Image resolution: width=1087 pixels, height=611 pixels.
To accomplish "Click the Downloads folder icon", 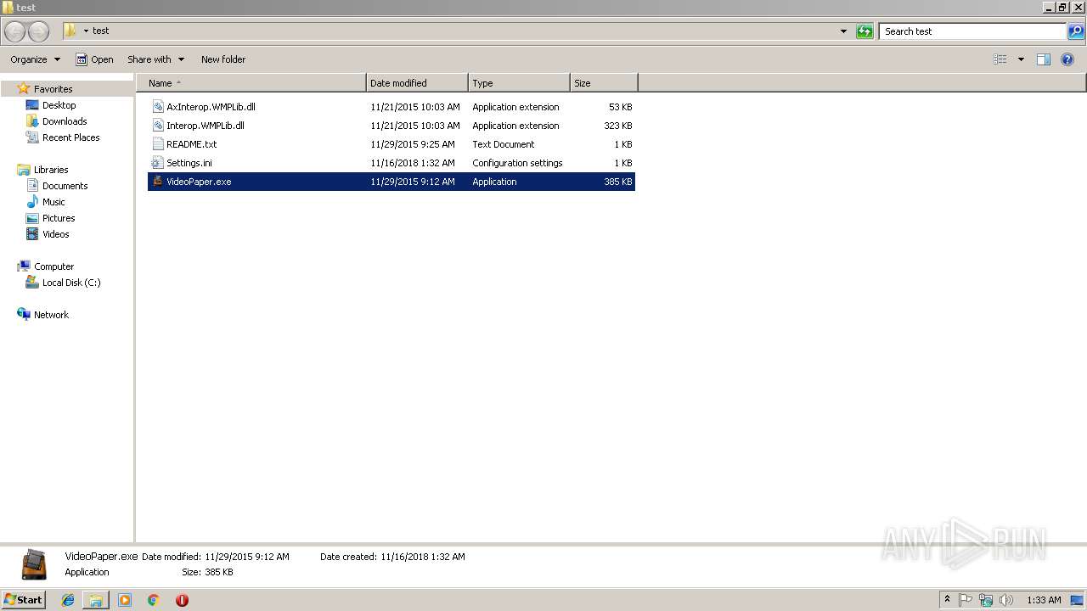I will [x=32, y=121].
